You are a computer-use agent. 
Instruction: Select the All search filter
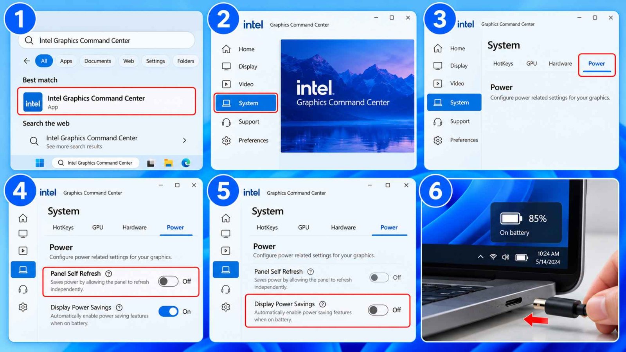(x=44, y=61)
